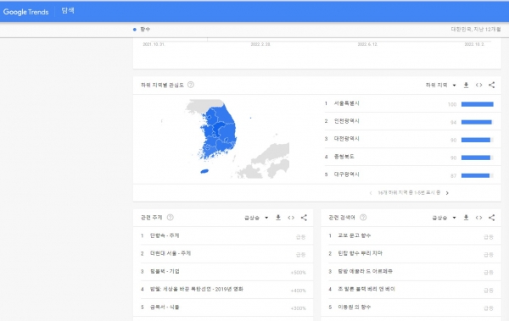Go to next page of sub-regions

pos(447,193)
